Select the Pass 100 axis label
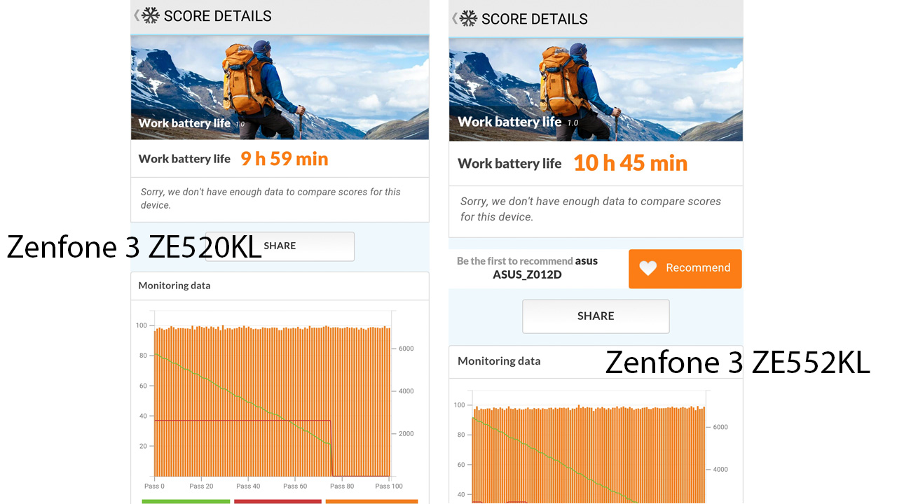897x504 pixels. (388, 485)
